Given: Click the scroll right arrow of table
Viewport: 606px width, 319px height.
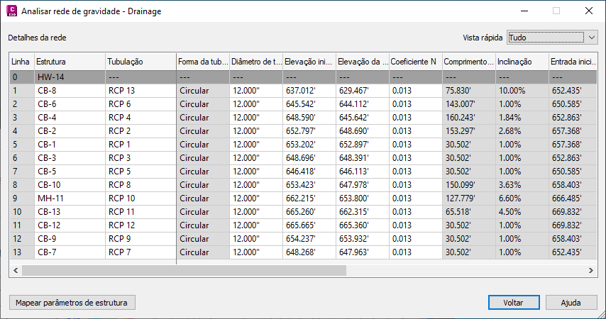Looking at the screenshot, I should [592, 270].
